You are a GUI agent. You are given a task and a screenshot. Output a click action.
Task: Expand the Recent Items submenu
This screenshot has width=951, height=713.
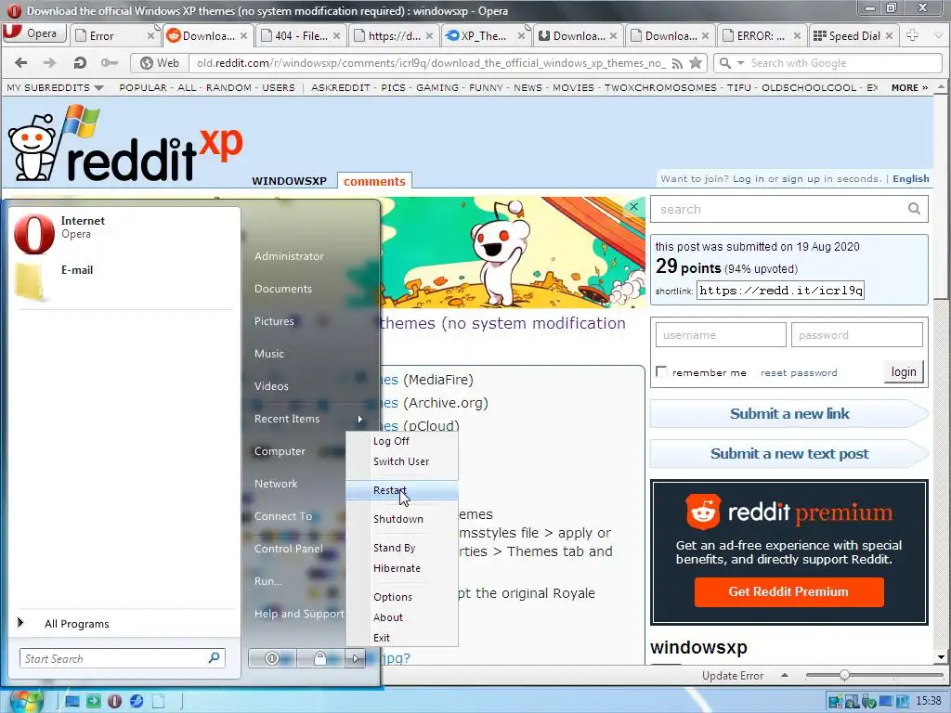[x=360, y=419]
